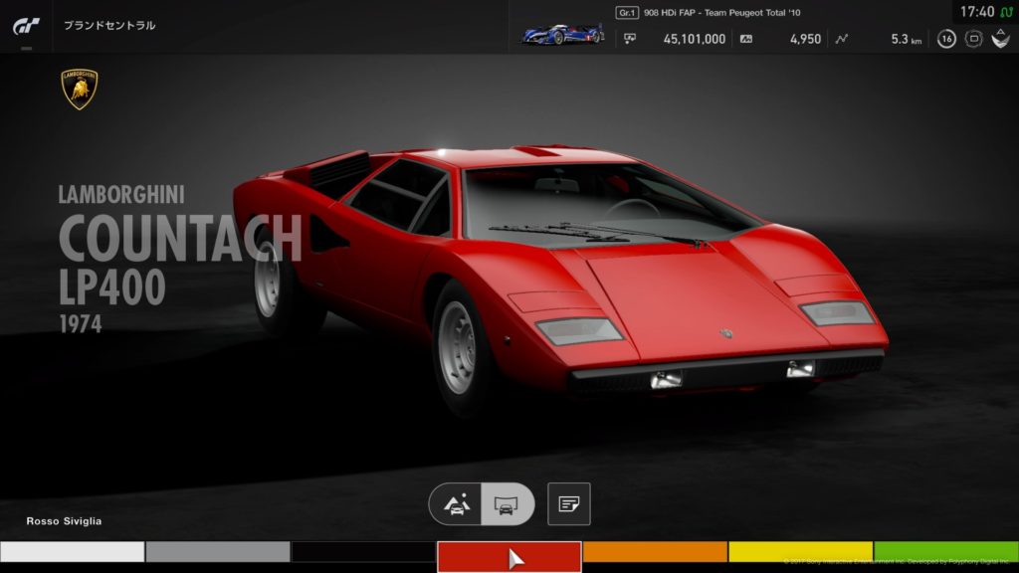The width and height of the screenshot is (1019, 573).
Task: Click the ブランドセントラル header title
Action: (x=109, y=25)
